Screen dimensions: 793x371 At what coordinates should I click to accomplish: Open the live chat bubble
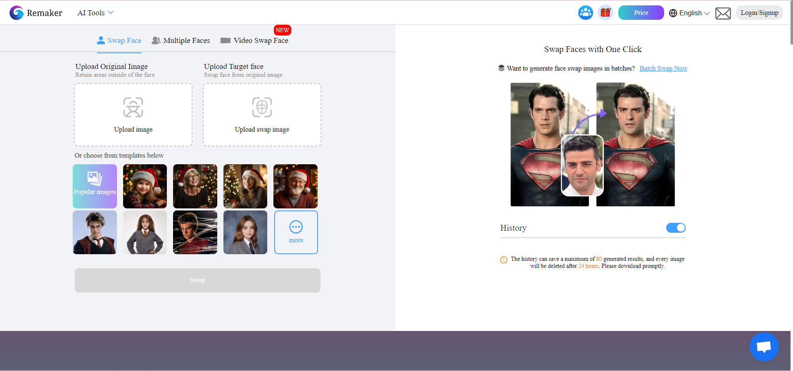click(764, 347)
